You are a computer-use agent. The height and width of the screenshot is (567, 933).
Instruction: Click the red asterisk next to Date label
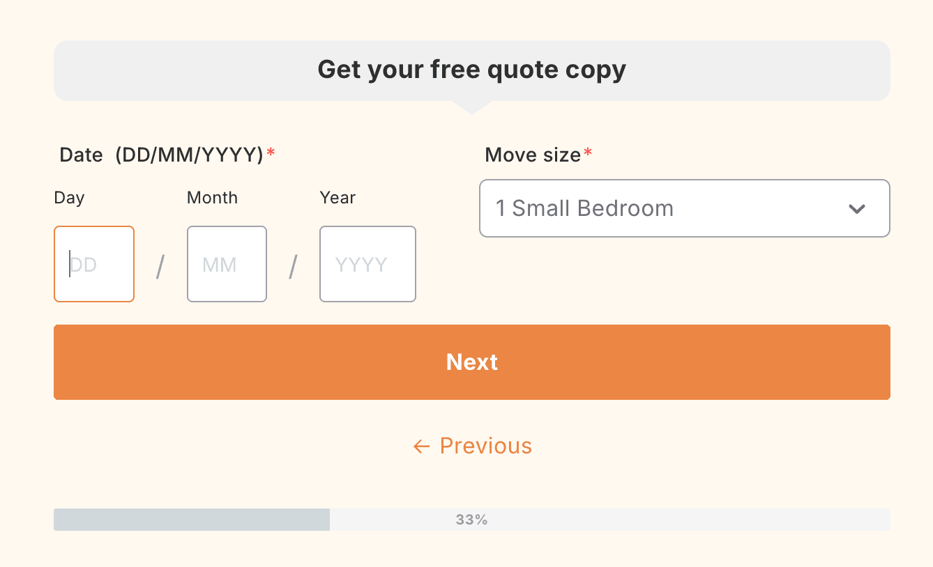(271, 153)
